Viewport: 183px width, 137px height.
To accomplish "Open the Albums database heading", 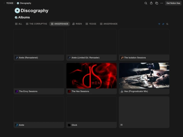I will coord(24,17).
